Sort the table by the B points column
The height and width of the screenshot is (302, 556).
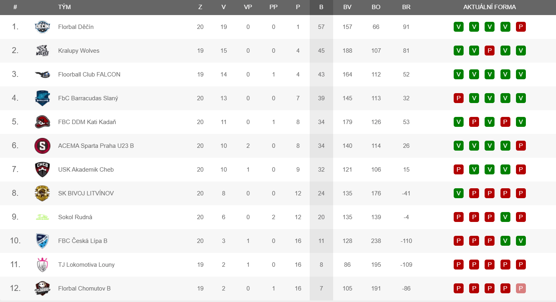(321, 7)
